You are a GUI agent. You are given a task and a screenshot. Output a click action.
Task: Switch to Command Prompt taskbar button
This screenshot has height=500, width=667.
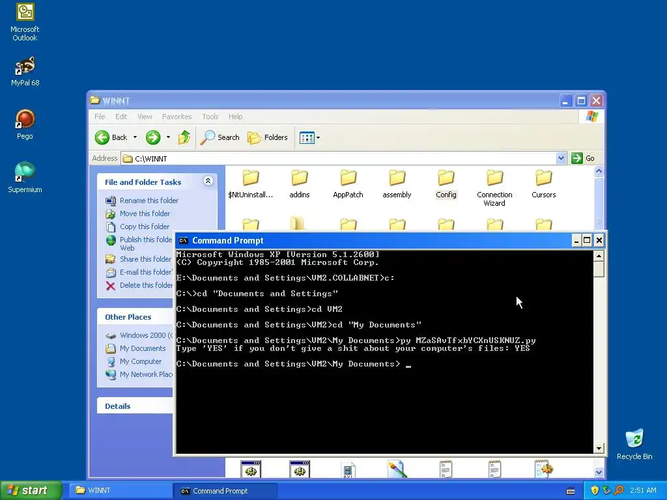point(225,491)
